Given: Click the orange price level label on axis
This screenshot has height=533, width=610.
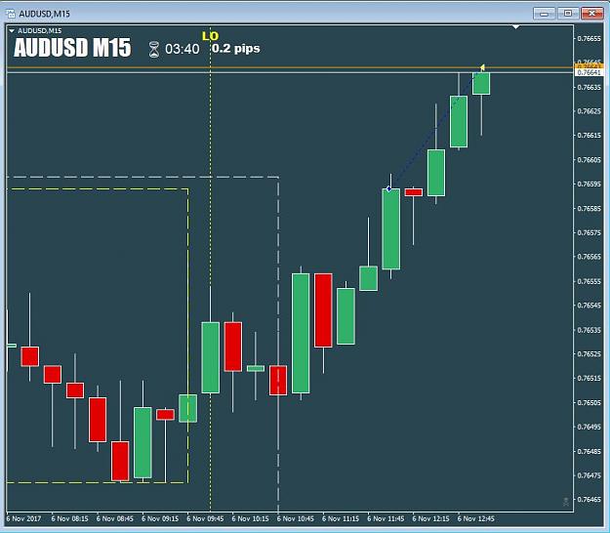Looking at the screenshot, I should (x=589, y=66).
